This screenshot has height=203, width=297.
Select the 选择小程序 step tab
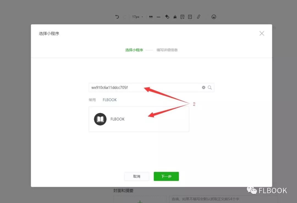tap(134, 50)
